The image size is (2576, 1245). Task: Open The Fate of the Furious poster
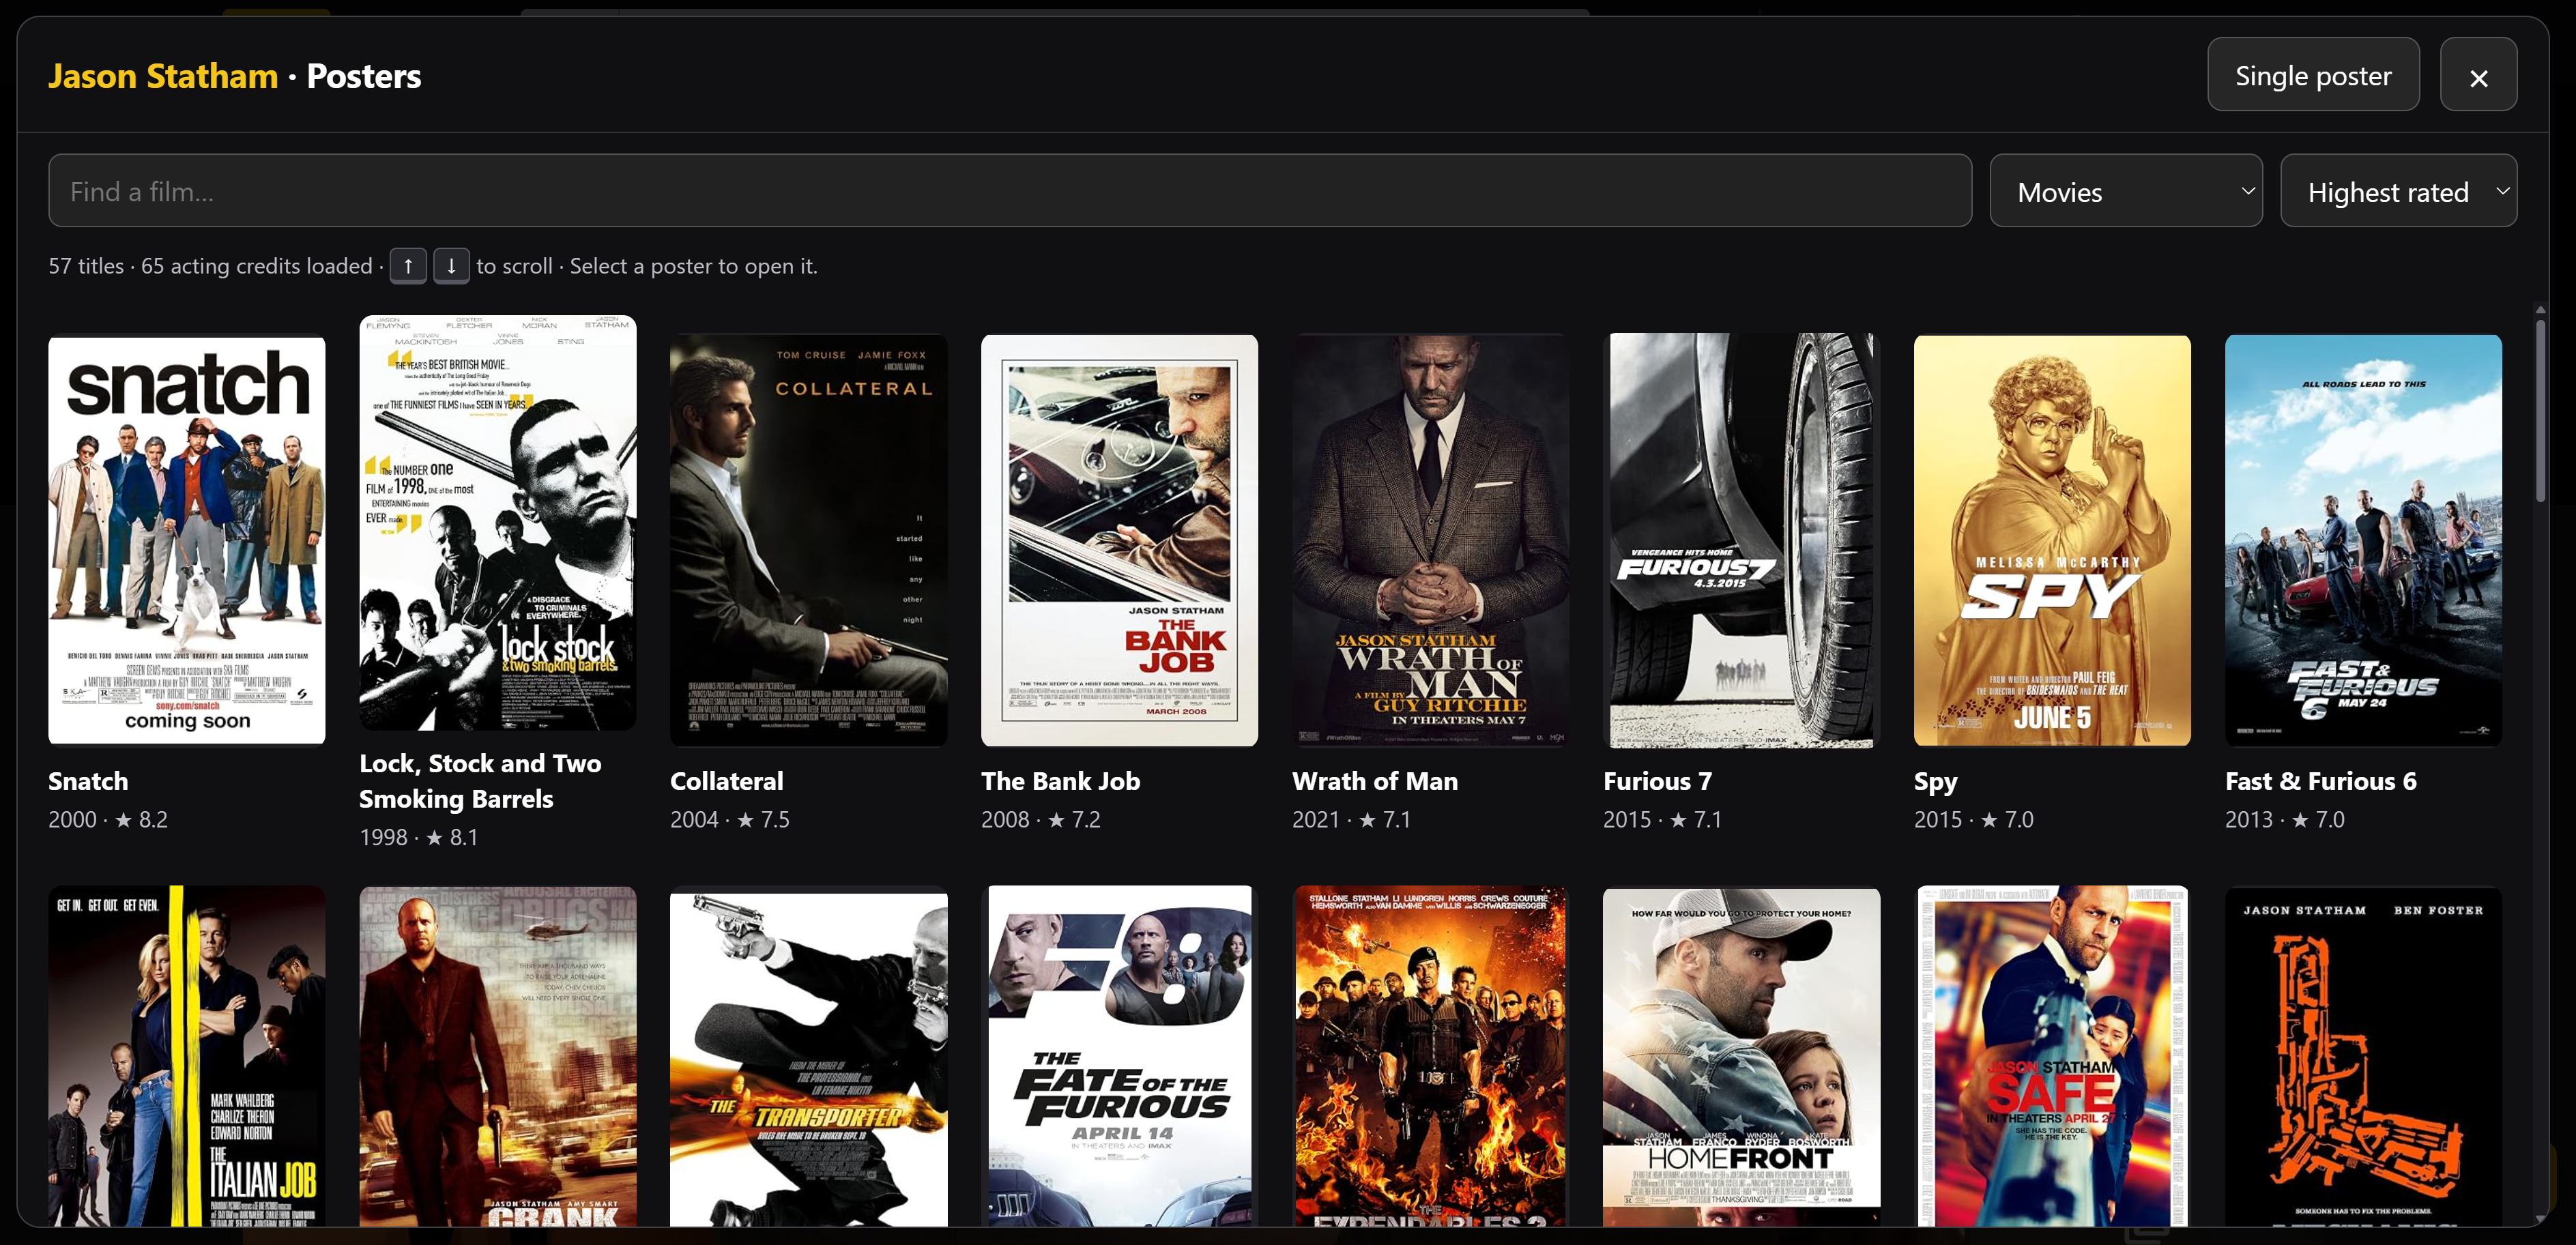[x=1119, y=1056]
